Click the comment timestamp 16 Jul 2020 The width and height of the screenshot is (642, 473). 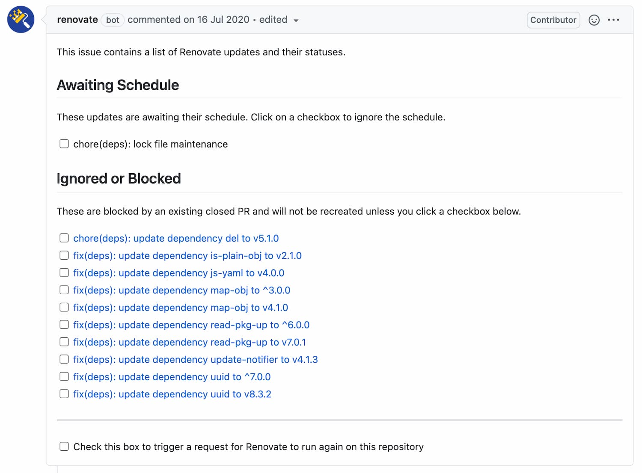(x=223, y=20)
